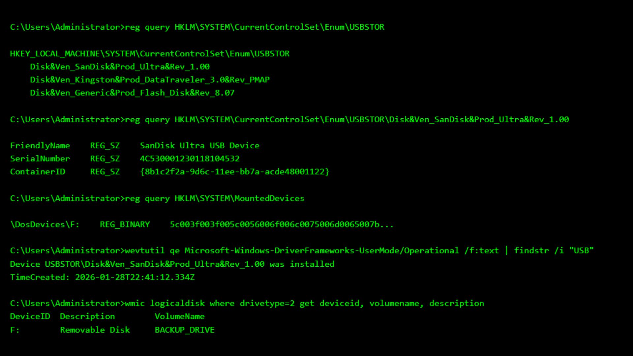Select the Generic Flash Disk Rev_8.07 entry
The image size is (633, 356).
tap(132, 93)
